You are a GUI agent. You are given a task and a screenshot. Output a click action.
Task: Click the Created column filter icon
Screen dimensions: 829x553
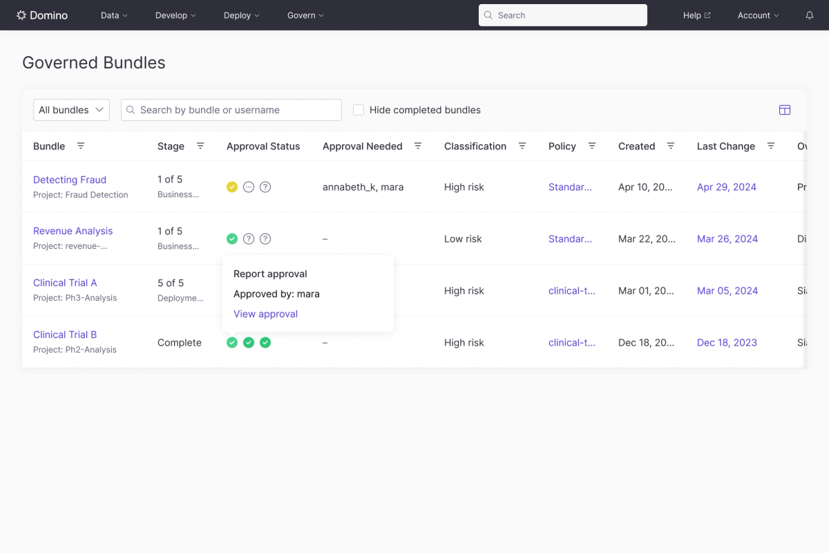coord(671,146)
